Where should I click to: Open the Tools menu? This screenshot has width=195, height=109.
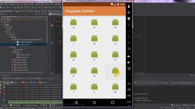[47, 4]
